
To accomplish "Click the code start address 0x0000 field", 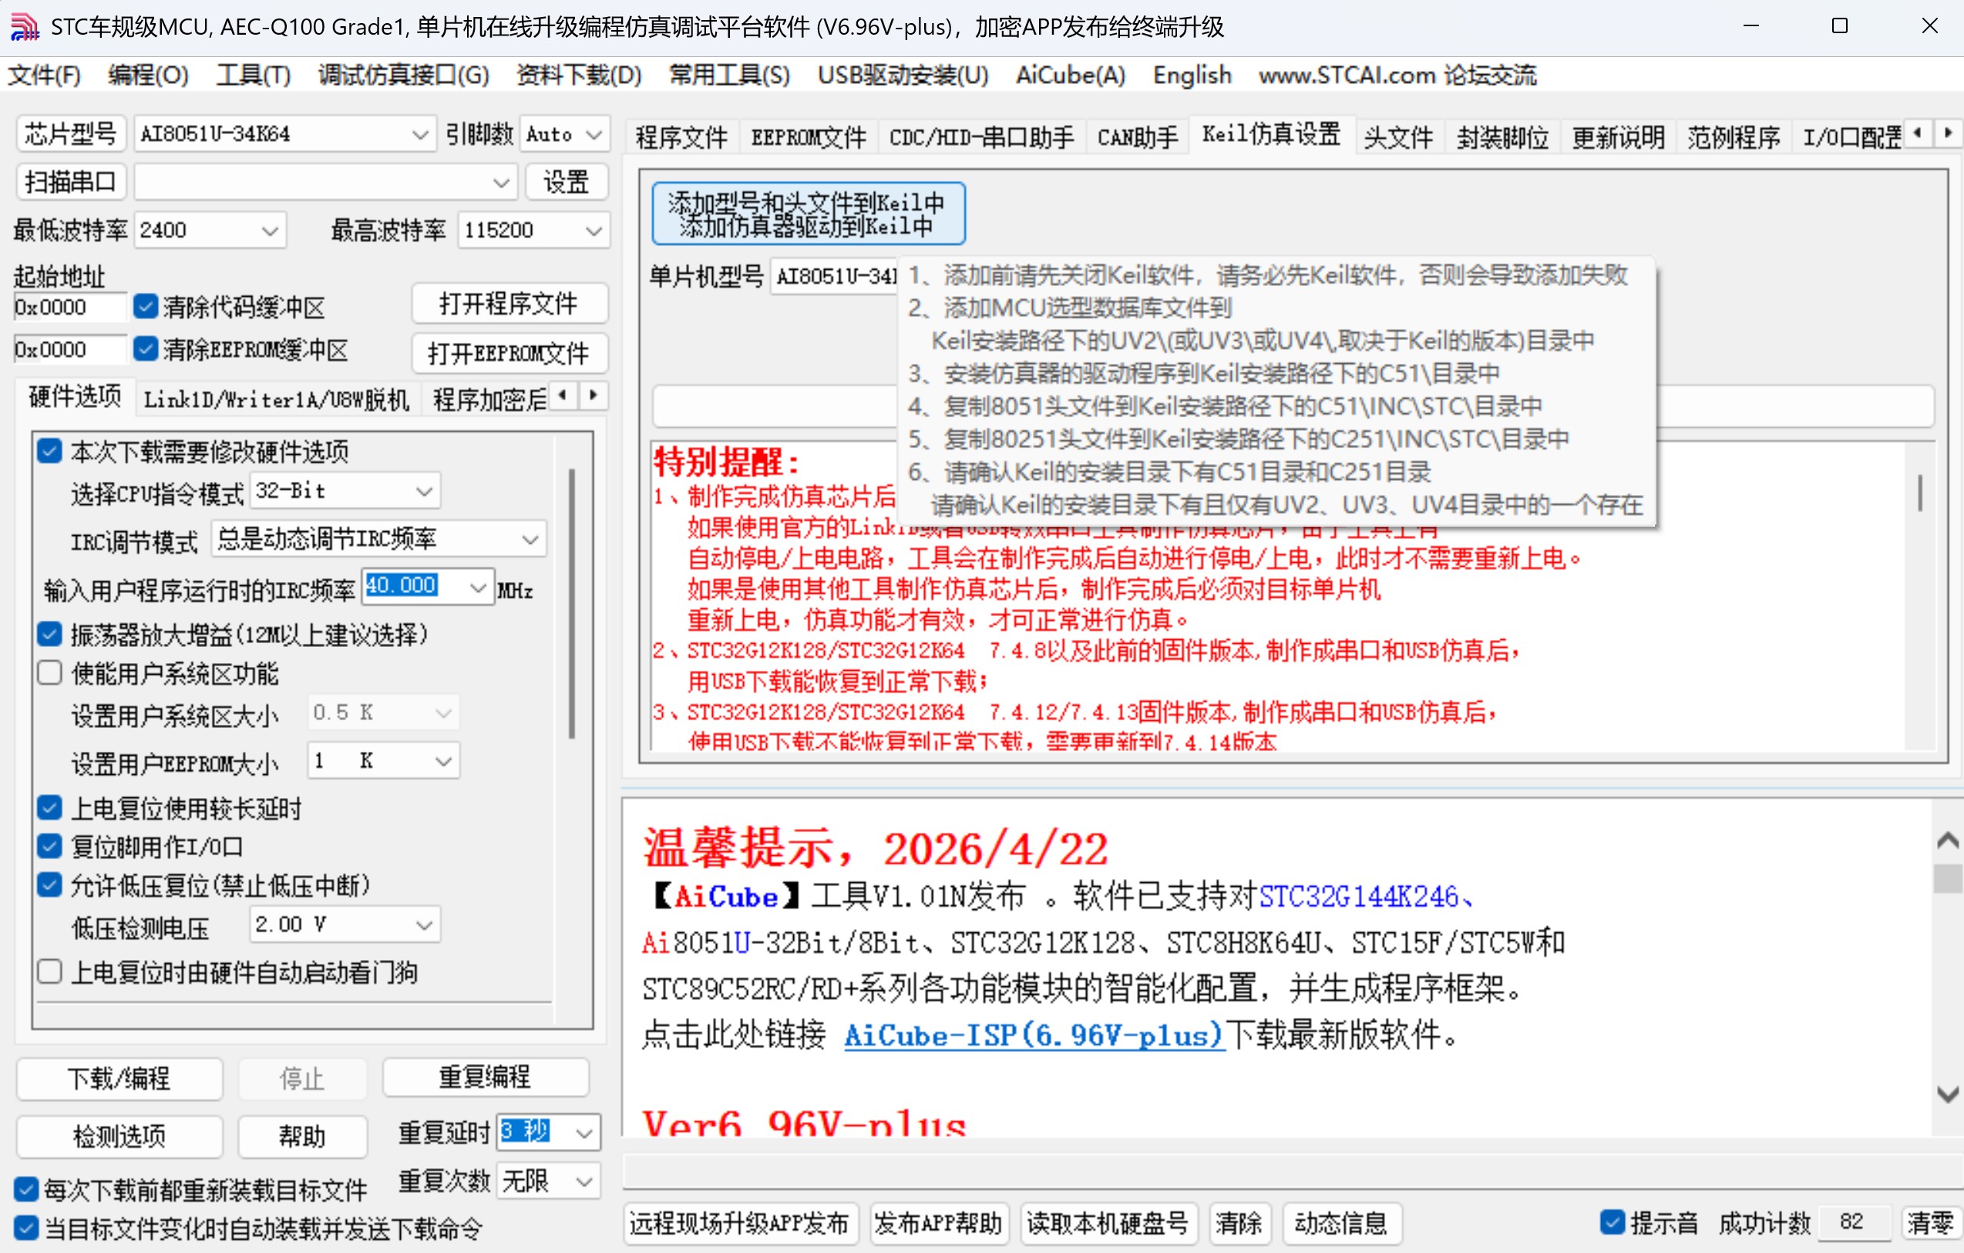I will pos(69,307).
